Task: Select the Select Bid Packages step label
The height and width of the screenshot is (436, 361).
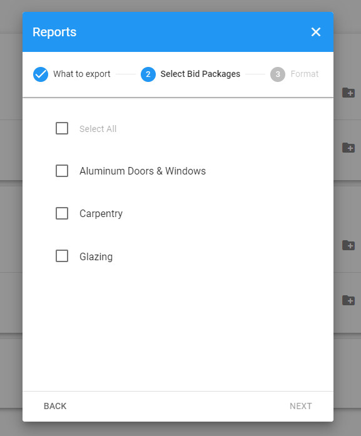Action: point(200,74)
